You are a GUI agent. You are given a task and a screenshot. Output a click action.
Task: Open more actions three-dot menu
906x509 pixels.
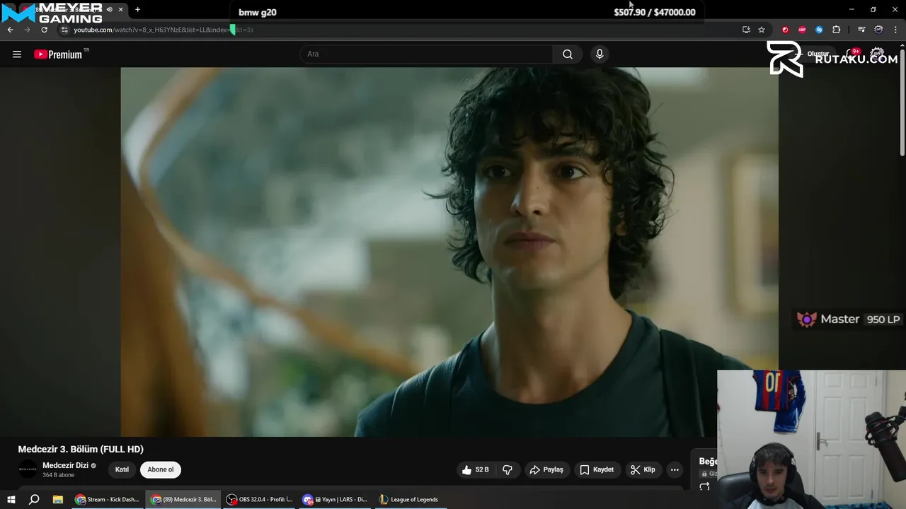(x=675, y=469)
